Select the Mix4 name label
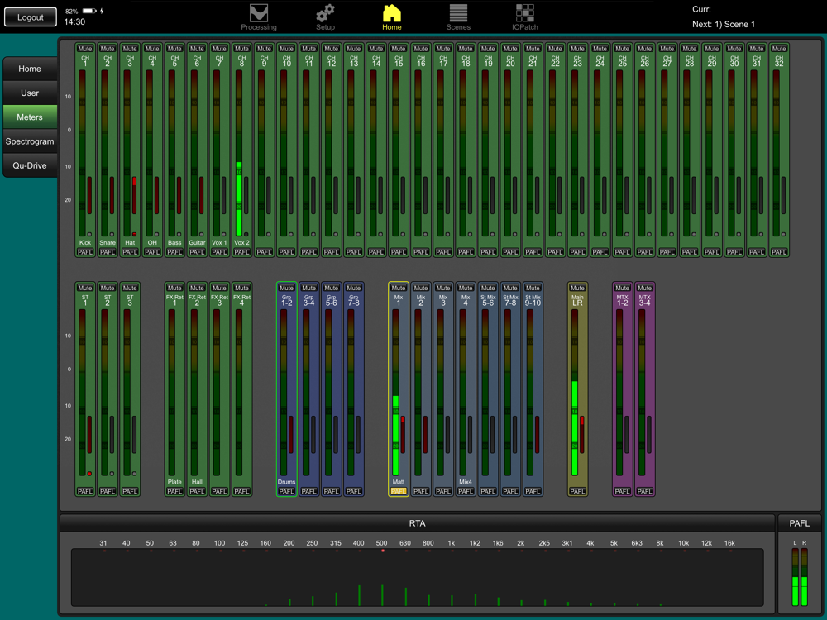Image resolution: width=827 pixels, height=620 pixels. 466,482
